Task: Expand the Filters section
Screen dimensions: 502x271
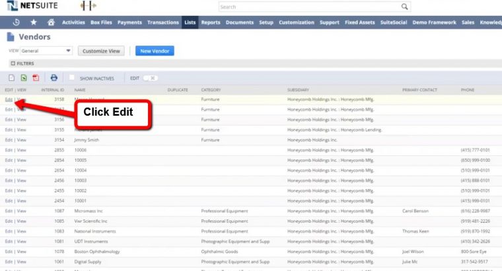Action: pos(22,63)
